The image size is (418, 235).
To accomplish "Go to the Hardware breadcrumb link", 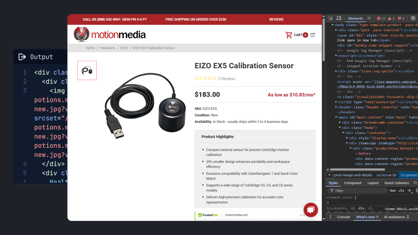I will (108, 48).
